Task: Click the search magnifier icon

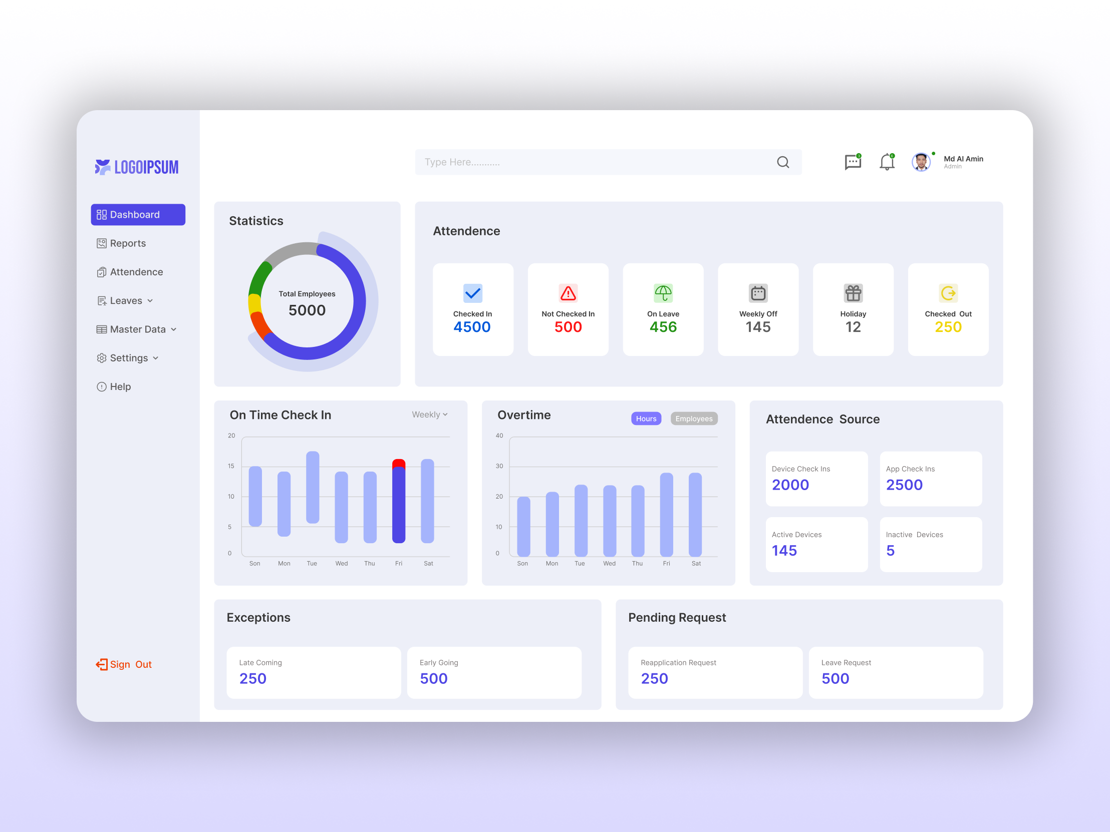Action: (782, 162)
